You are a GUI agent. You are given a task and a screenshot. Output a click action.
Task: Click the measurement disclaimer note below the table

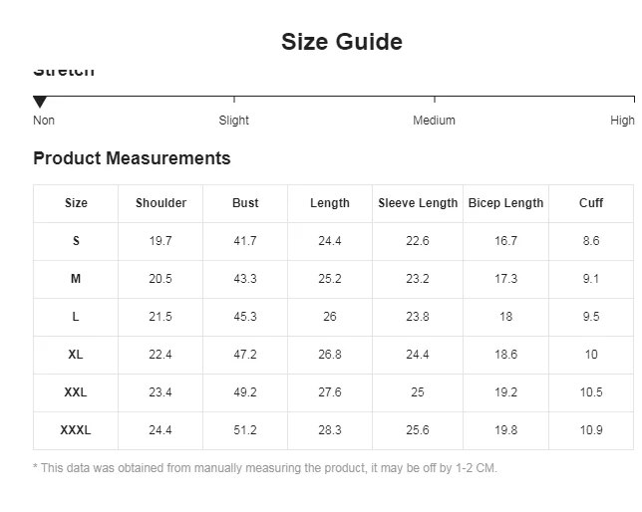coord(265,468)
